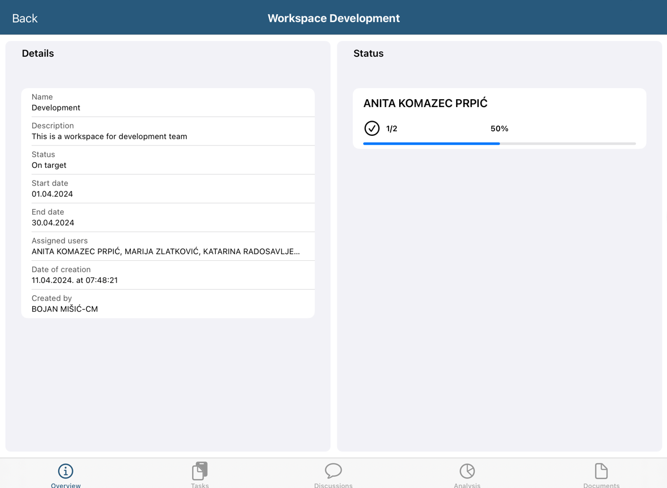Click the 1/2 task count label
667x488 pixels.
392,128
